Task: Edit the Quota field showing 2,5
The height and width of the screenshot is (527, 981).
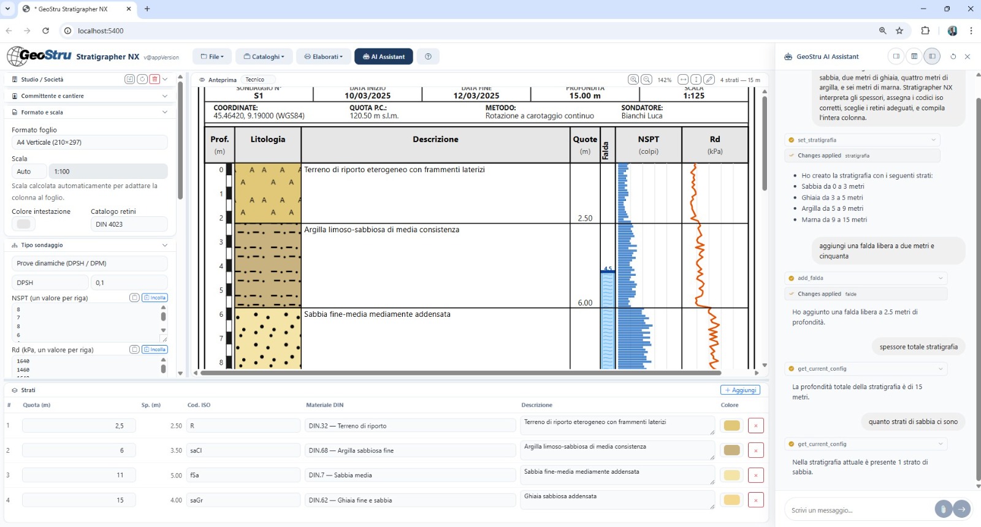Action: [x=78, y=426]
